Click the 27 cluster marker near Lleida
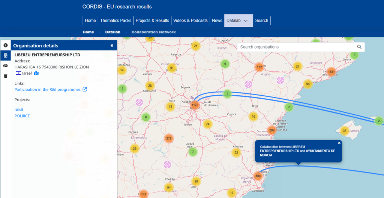384x198 pixels. (297, 66)
